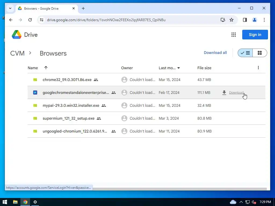This screenshot has height=206, width=275.
Task: Open a new browser tab
Action: click(83, 8)
